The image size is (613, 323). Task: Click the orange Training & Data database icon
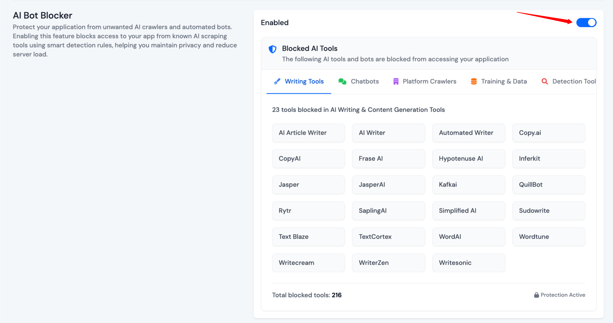click(474, 81)
